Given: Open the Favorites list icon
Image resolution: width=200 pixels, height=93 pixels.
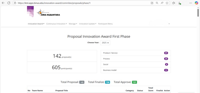Looking at the screenshot, I should 173,3.
